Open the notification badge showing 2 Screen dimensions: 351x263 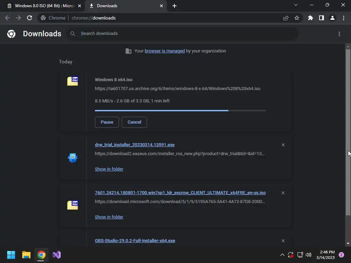click(341, 255)
